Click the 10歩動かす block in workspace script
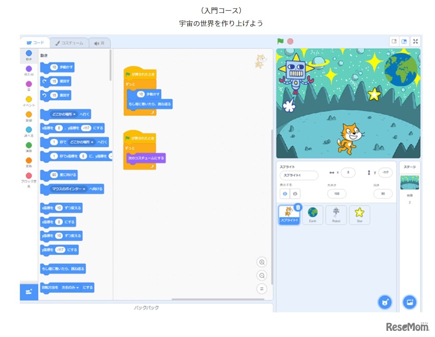 click(x=144, y=95)
